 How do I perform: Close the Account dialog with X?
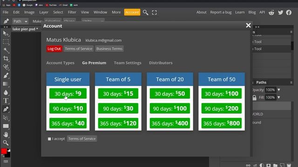click(x=248, y=26)
